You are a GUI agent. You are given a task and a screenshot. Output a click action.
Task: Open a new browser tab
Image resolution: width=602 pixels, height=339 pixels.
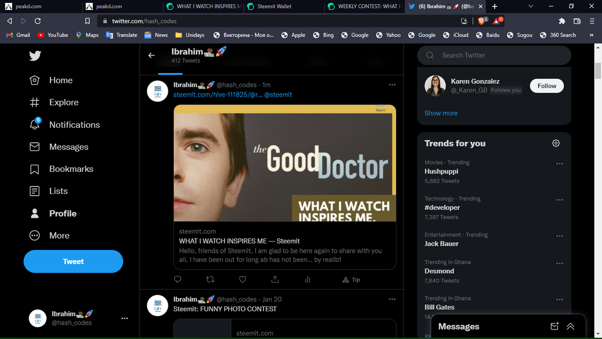click(x=494, y=7)
